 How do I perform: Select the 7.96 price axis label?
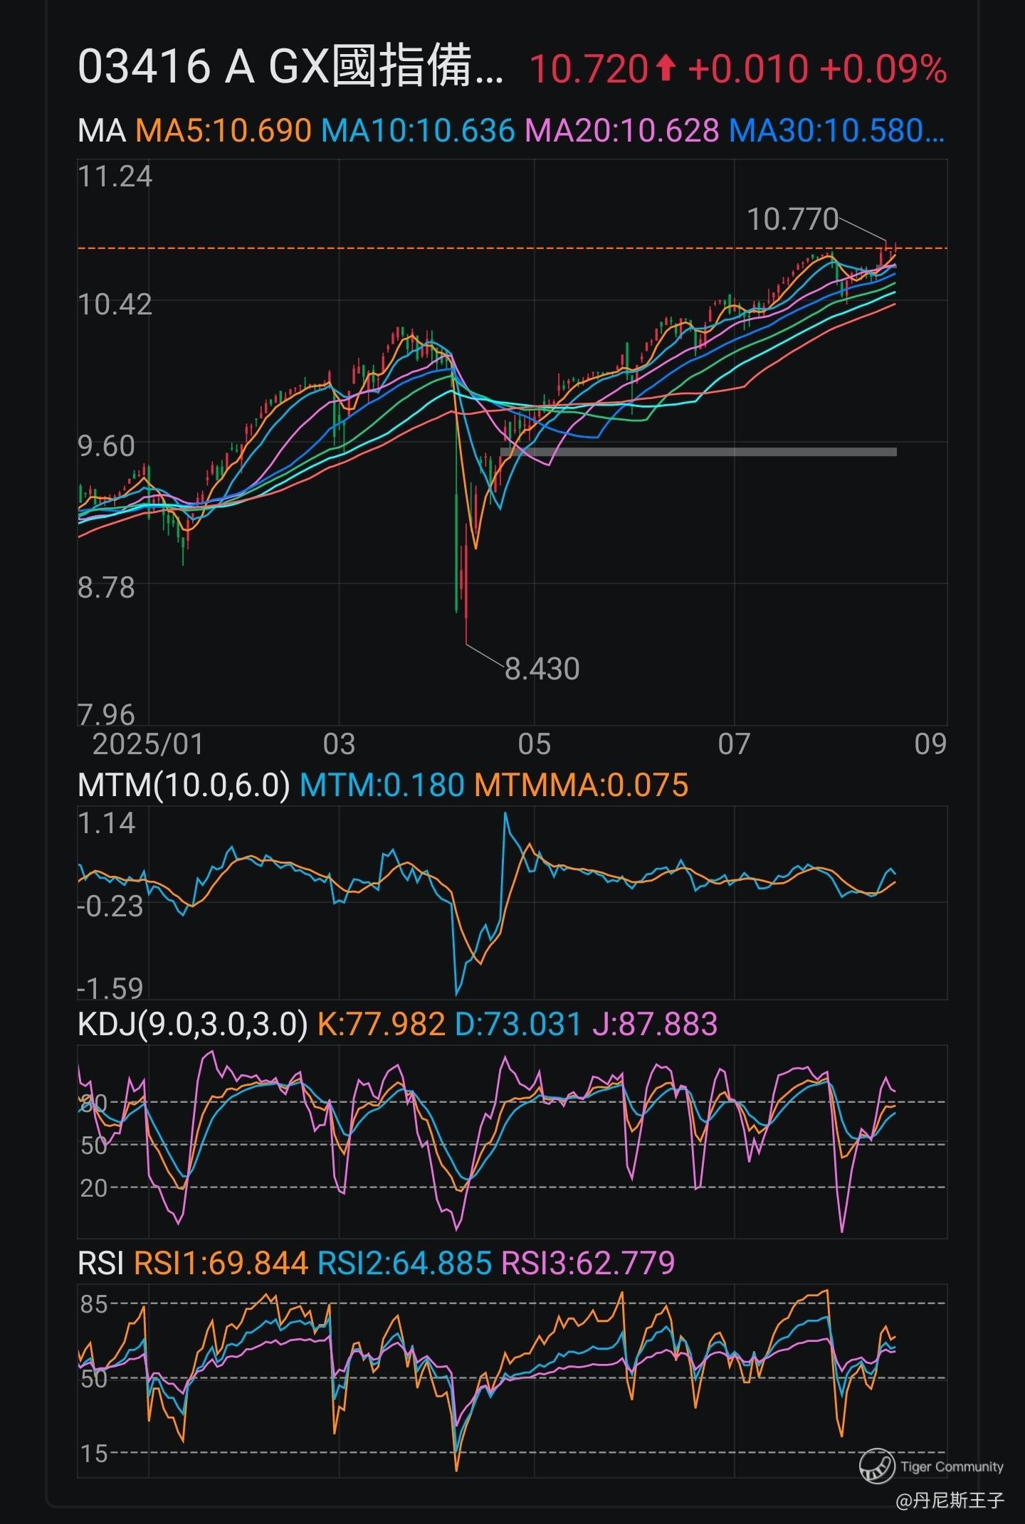(x=107, y=714)
